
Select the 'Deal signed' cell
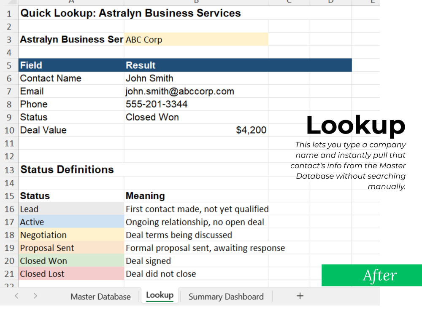tap(196, 261)
